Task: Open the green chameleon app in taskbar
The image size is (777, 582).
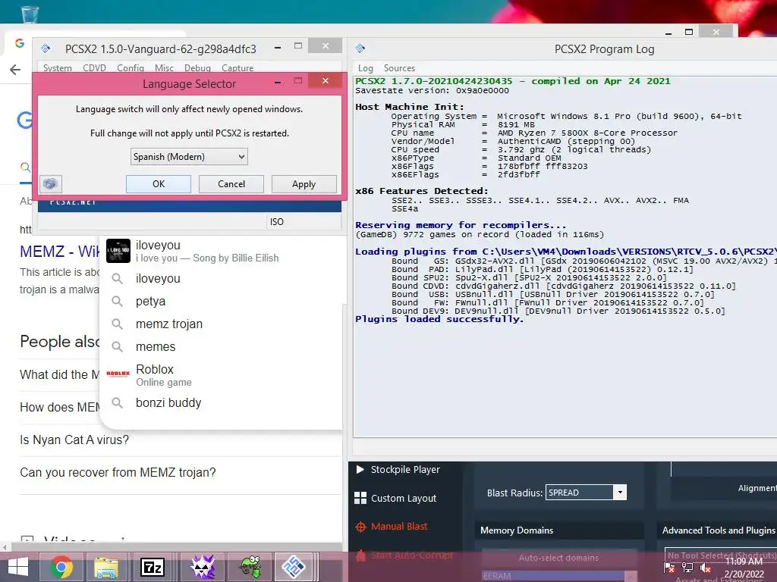Action: pyautogui.click(x=252, y=567)
